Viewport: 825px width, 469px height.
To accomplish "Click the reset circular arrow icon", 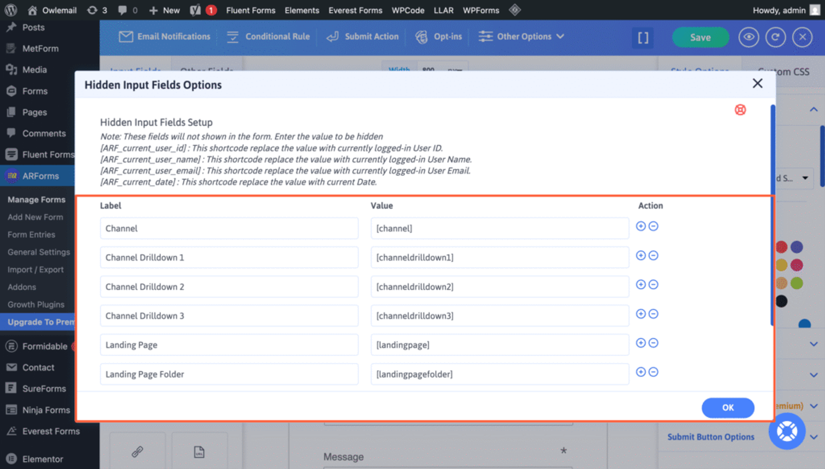I will (x=775, y=37).
